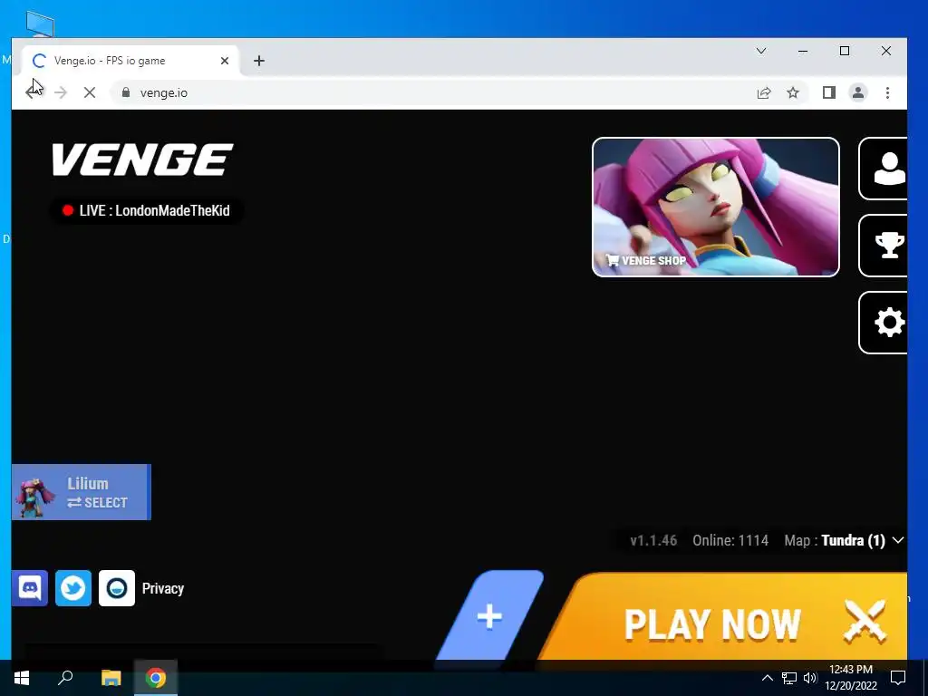This screenshot has width=928, height=696.
Task: Open Windows taskbar search
Action: (65, 678)
